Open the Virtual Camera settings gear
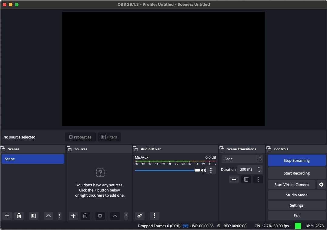Image resolution: width=327 pixels, height=230 pixels. [321, 184]
